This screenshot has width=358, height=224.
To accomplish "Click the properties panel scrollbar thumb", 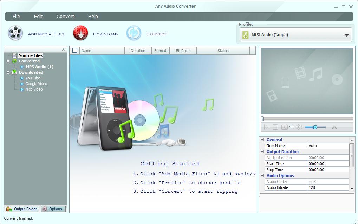I will tap(352, 155).
